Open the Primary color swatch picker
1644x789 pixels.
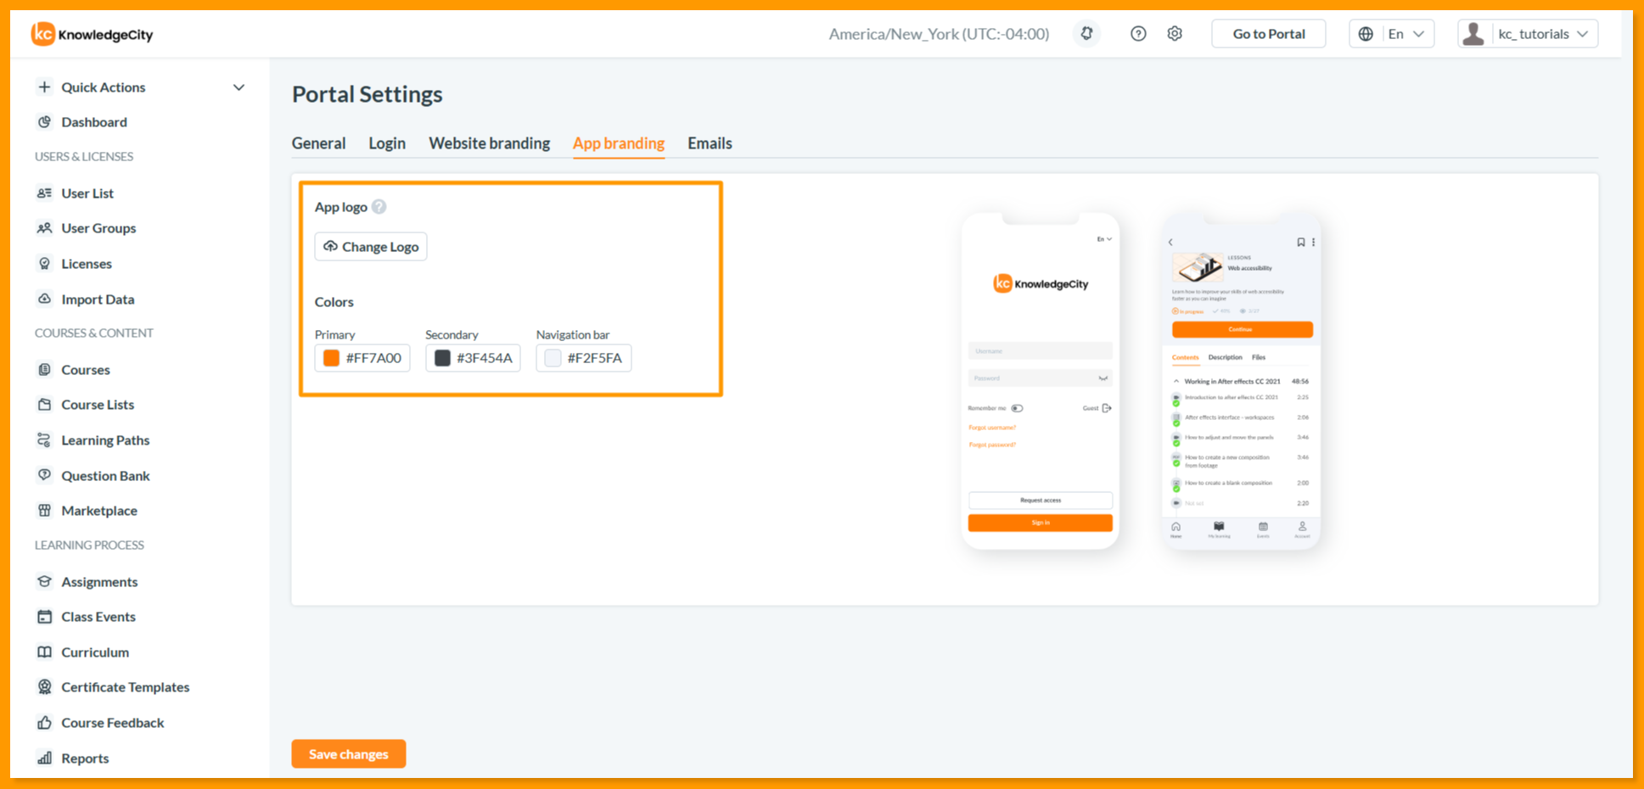(331, 358)
